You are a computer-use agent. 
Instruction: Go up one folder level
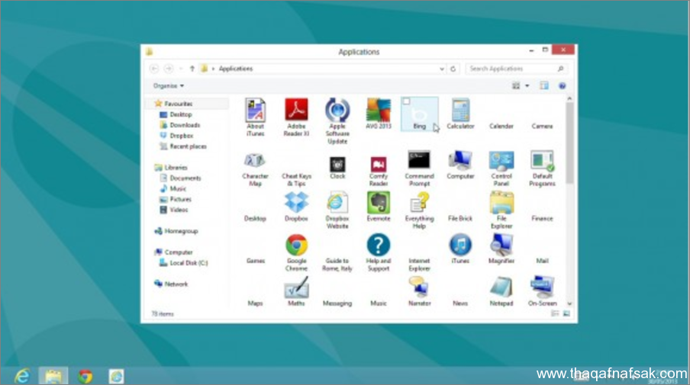coord(192,69)
